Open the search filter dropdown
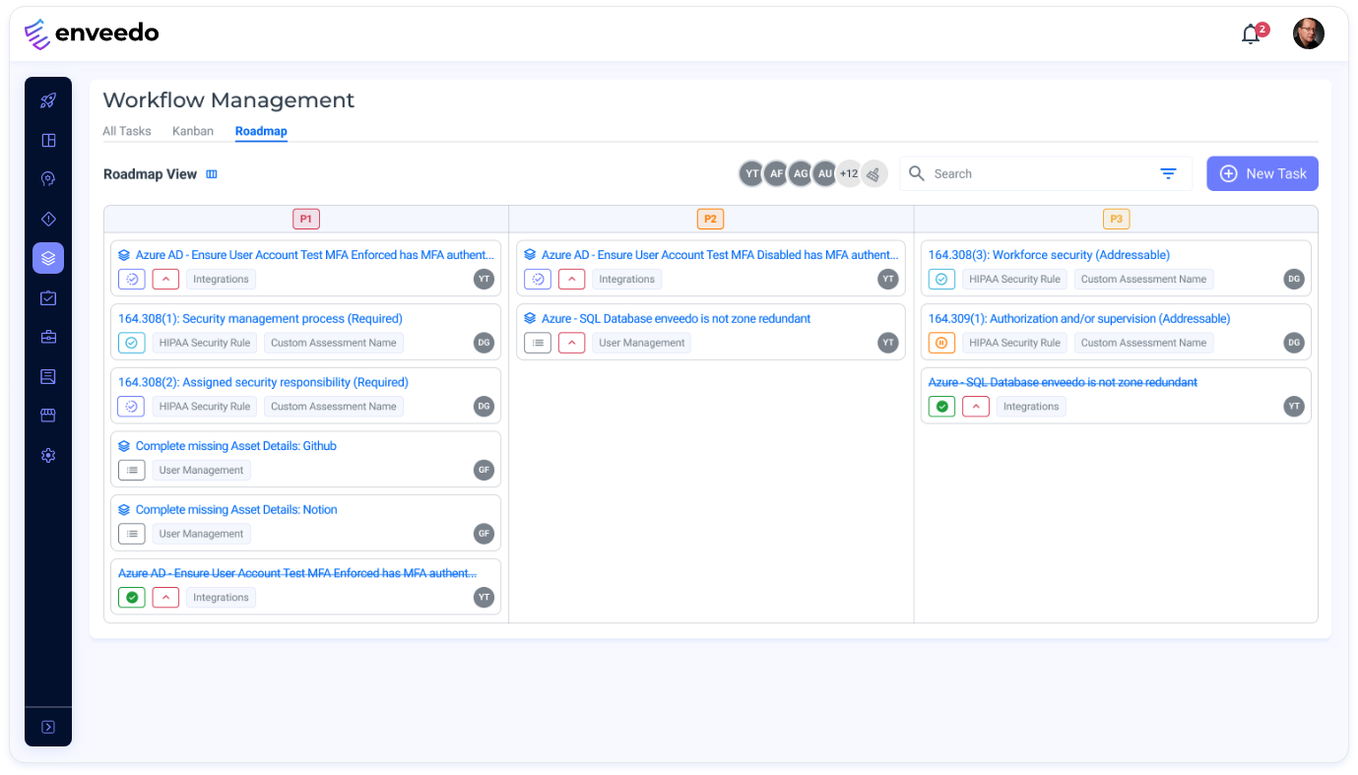Screen dimensions: 1358x775 coord(1168,173)
